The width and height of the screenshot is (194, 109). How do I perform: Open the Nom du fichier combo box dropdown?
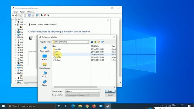point(99,91)
